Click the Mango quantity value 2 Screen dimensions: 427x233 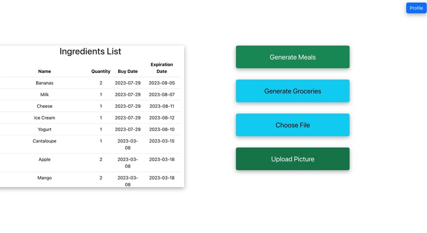[101, 178]
